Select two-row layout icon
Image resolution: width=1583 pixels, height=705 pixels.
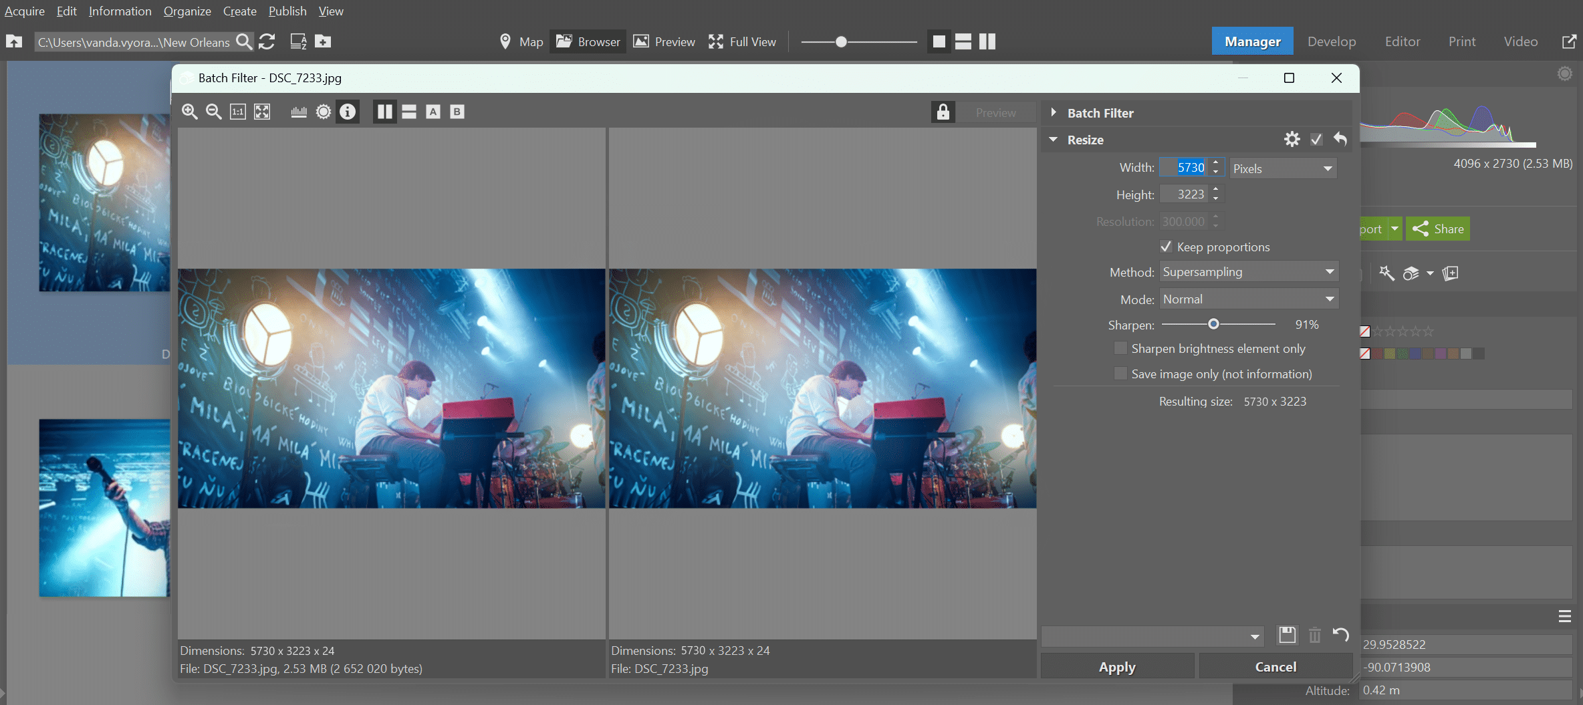[x=963, y=41]
